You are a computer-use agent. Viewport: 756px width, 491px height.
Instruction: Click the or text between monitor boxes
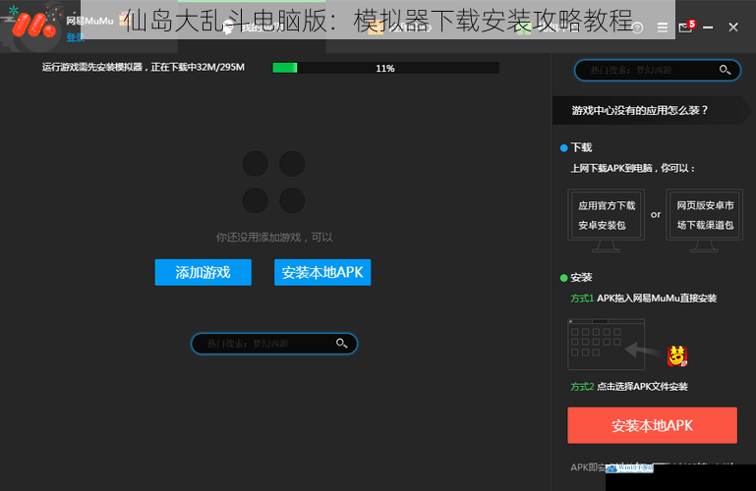655,215
